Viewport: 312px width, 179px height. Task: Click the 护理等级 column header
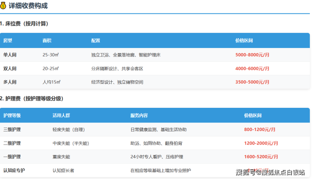coord(12,115)
